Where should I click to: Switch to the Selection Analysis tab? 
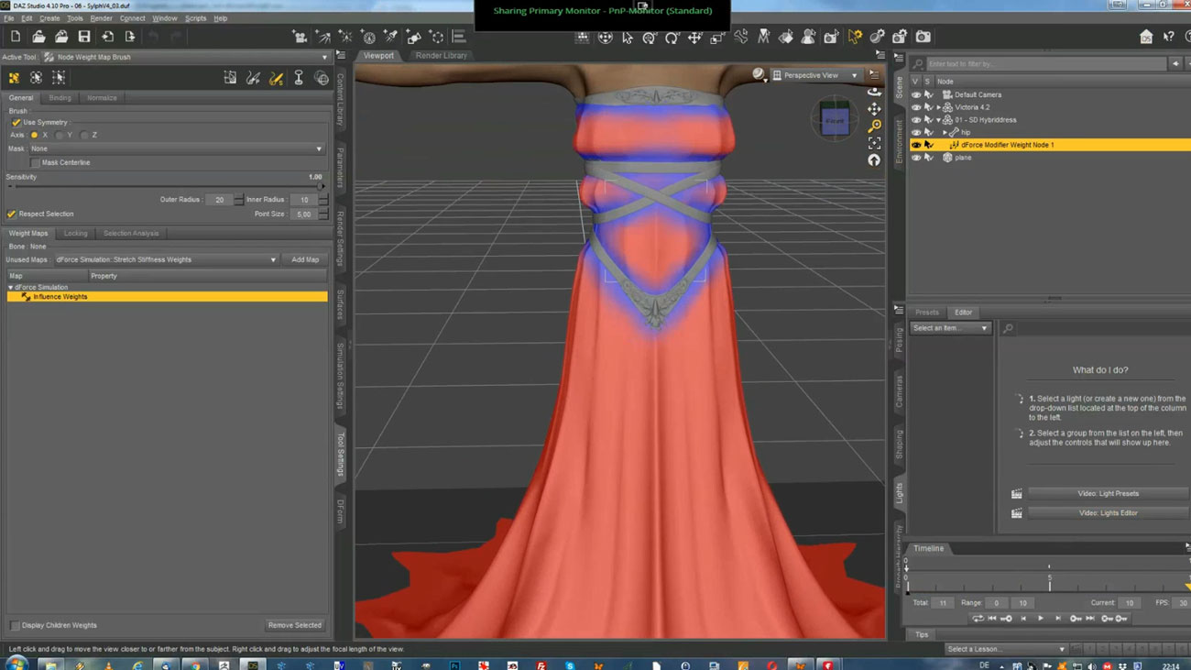coord(131,234)
